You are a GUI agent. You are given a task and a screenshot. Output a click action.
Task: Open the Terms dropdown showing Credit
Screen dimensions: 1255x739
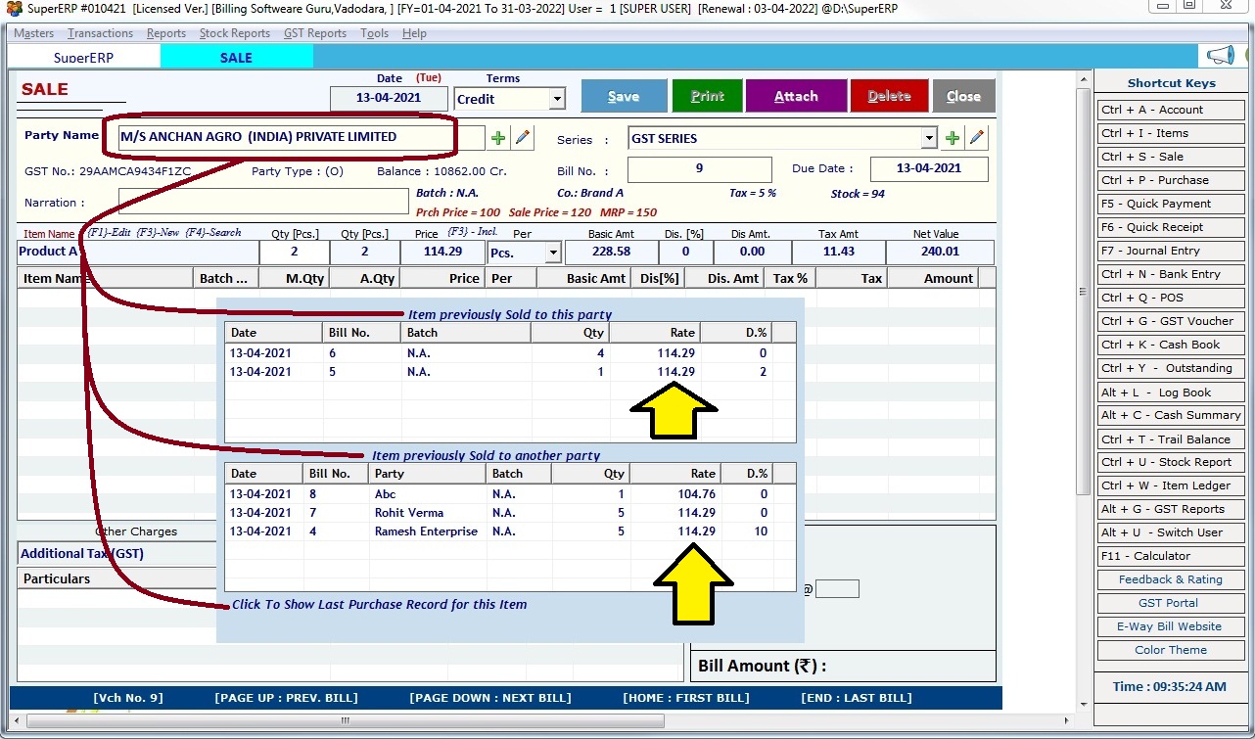point(556,99)
